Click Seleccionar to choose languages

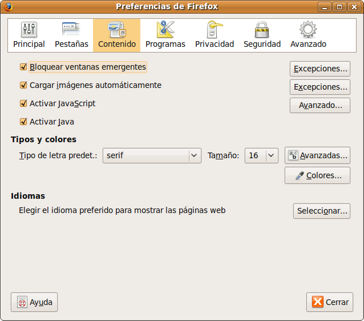[321, 211]
